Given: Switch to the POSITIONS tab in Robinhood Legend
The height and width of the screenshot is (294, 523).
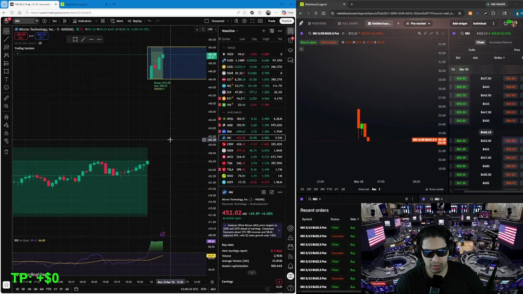Looking at the screenshot, I should pos(317,24).
